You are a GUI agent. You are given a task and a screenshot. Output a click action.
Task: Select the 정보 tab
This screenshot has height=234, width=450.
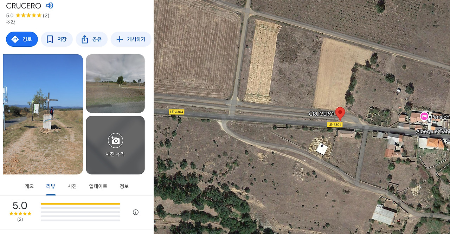pos(124,186)
